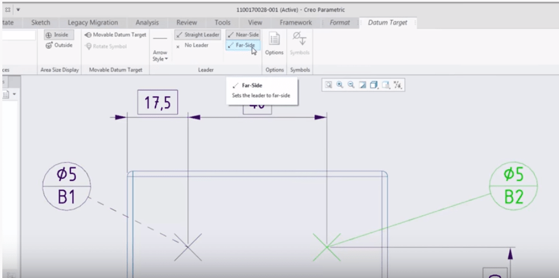Expand the datum display filters dropdown

pyautogui.click(x=398, y=85)
